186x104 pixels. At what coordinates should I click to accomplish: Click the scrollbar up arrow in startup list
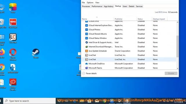coord(178,22)
